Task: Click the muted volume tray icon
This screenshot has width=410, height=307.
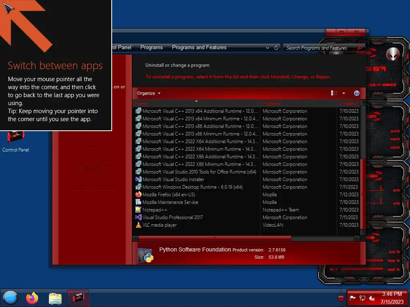Action: point(372,298)
